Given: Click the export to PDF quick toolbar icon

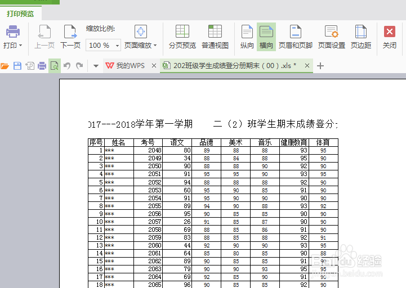Looking at the screenshot, I should (x=30, y=66).
